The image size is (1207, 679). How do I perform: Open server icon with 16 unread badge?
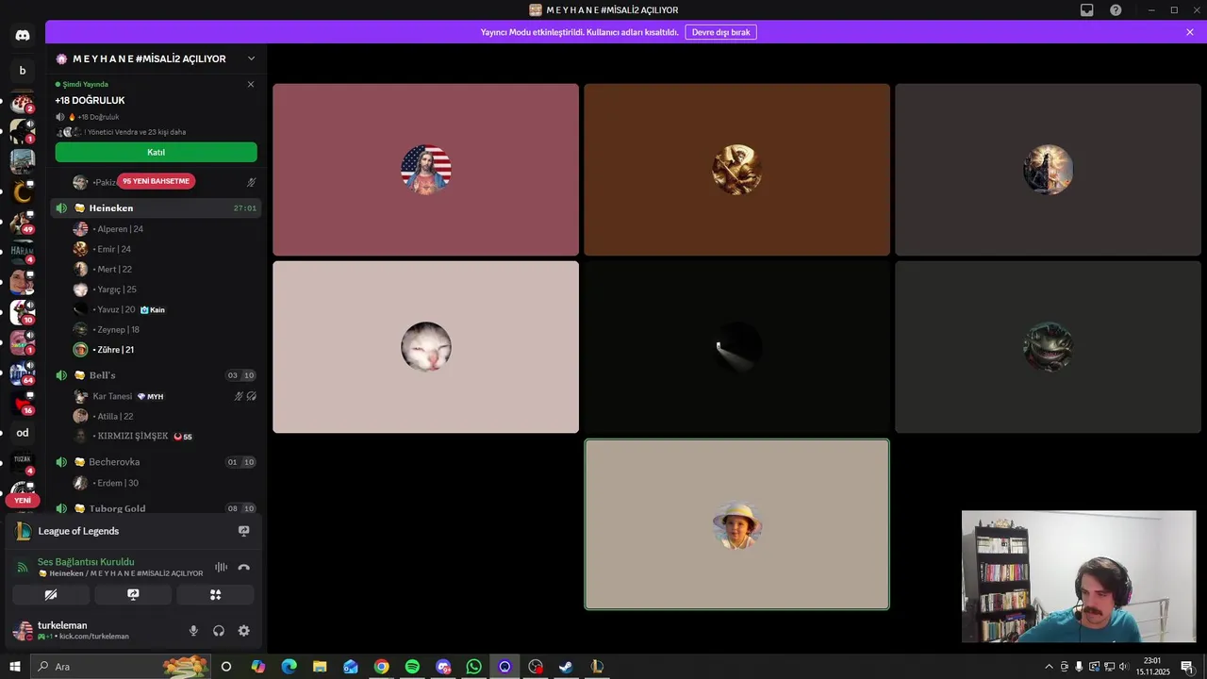click(23, 403)
